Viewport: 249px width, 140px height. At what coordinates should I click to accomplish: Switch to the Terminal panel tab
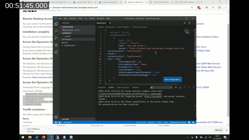tap(135, 87)
